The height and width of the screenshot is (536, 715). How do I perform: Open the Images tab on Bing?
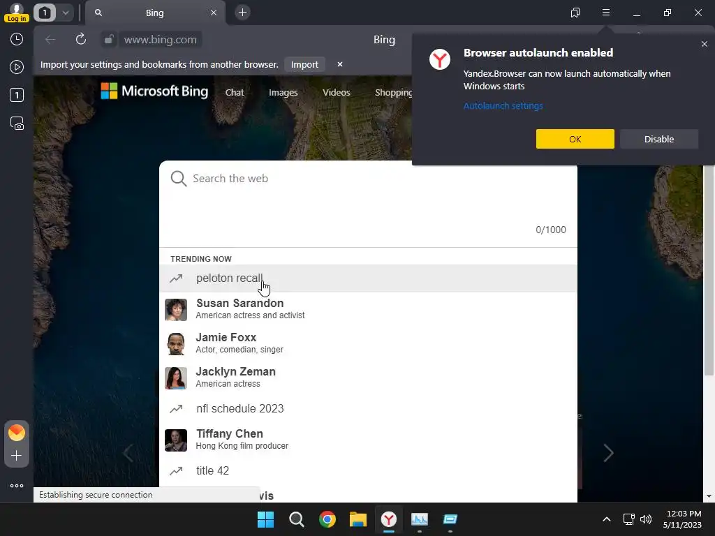coord(283,93)
